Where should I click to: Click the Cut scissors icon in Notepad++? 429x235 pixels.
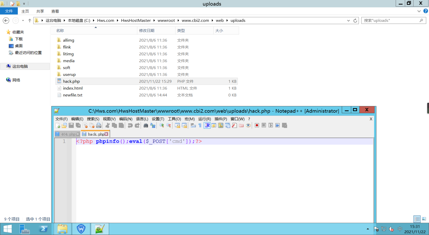[x=108, y=125]
